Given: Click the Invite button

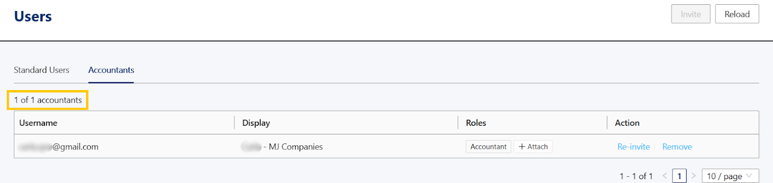Looking at the screenshot, I should pyautogui.click(x=690, y=14).
